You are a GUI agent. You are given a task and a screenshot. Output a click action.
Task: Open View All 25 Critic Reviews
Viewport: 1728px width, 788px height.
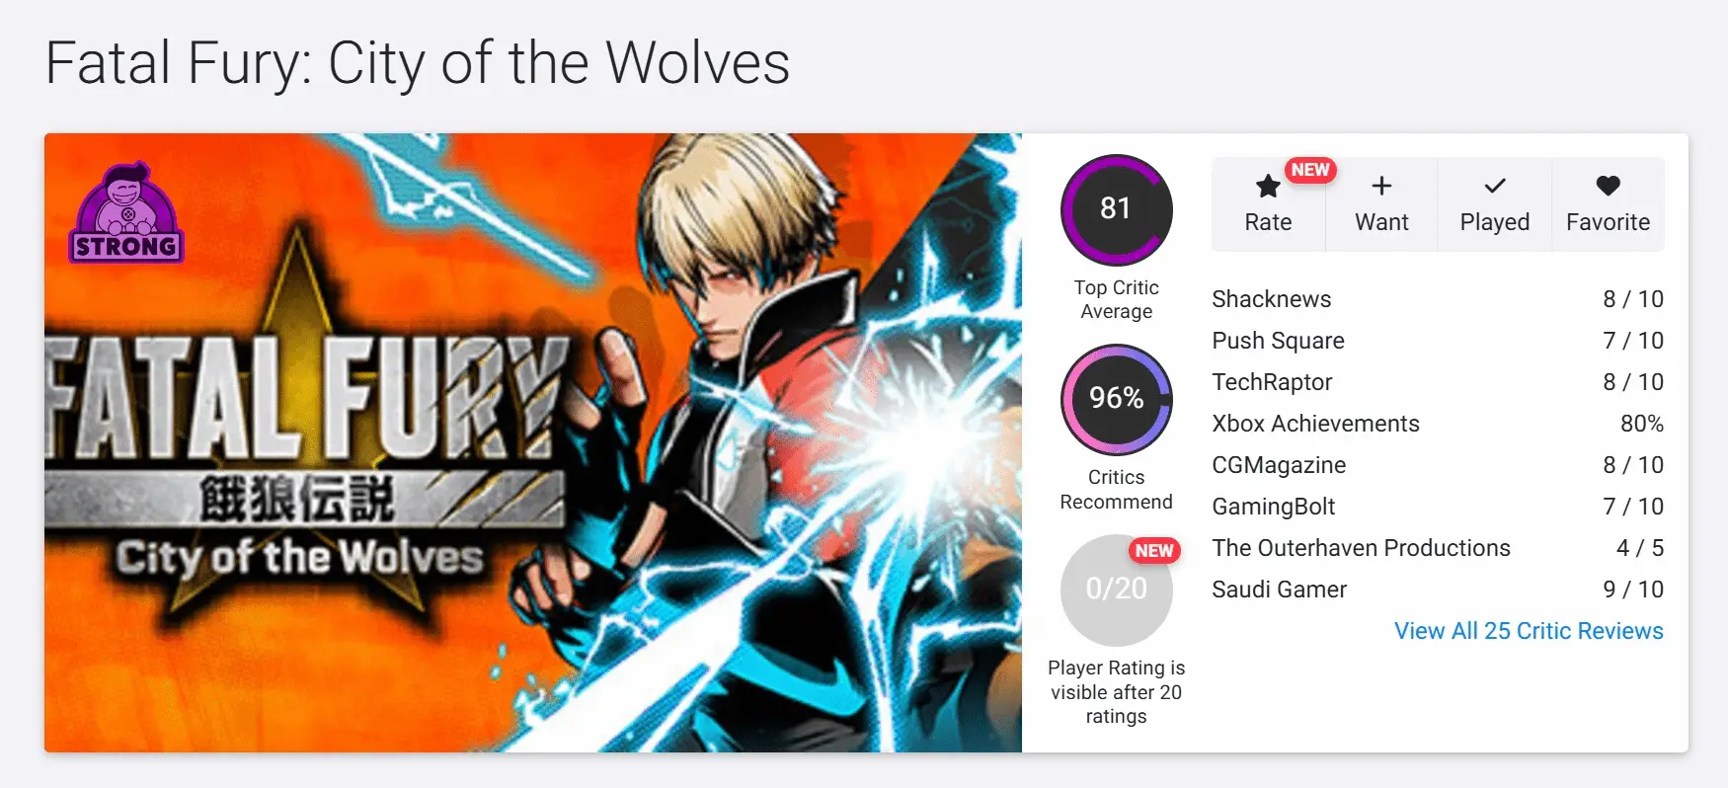click(1529, 631)
